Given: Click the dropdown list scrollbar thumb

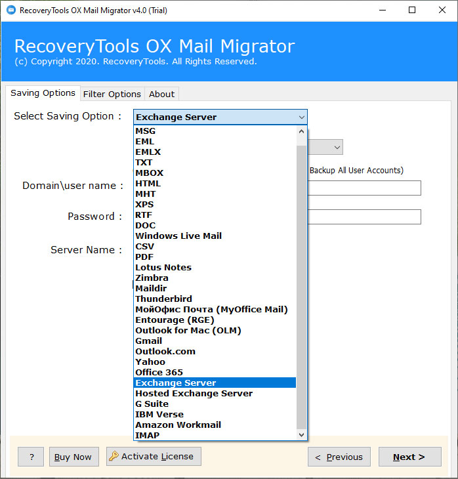Looking at the screenshot, I should [301, 287].
